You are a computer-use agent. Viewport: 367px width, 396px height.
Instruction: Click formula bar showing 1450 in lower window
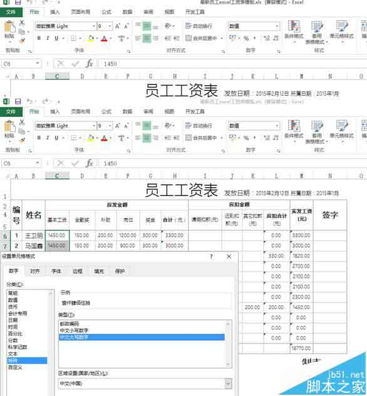(232, 163)
